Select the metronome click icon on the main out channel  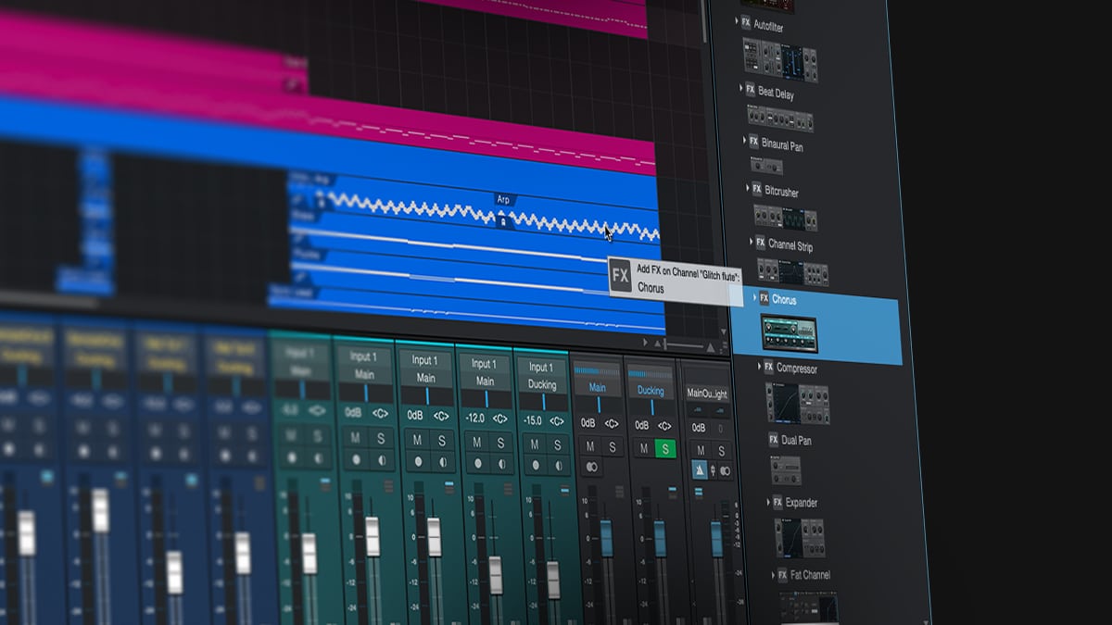(x=701, y=470)
